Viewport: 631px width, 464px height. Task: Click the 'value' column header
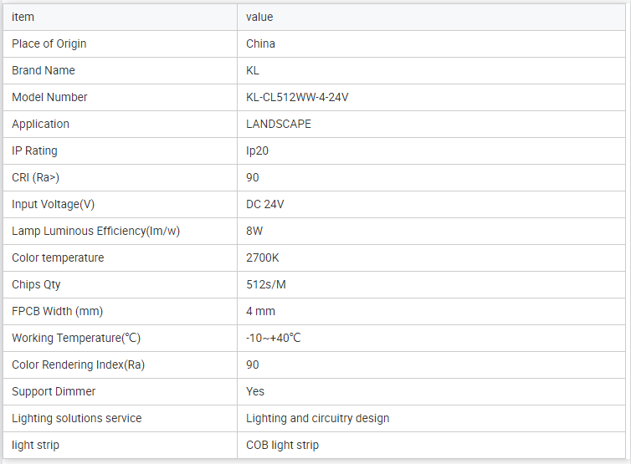259,17
